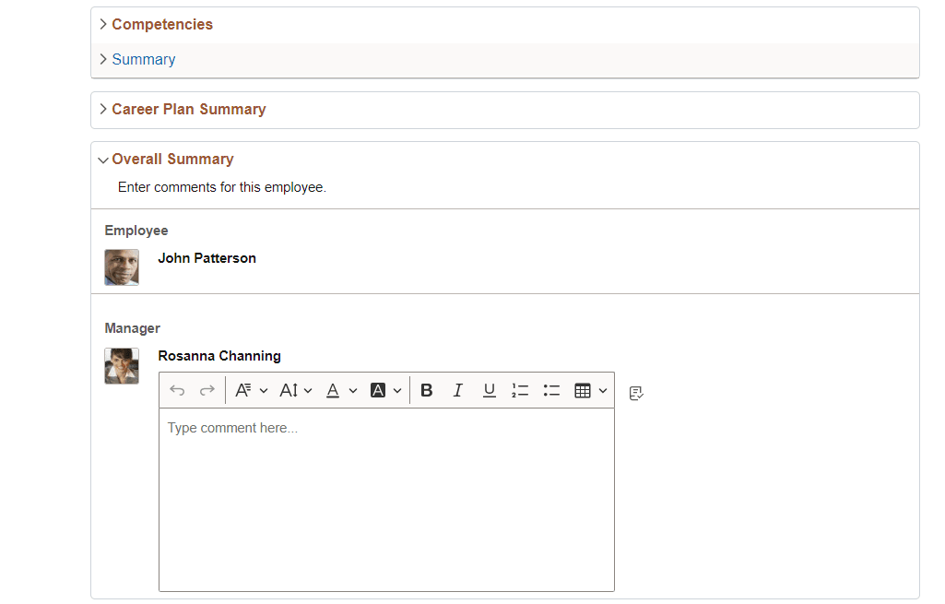Click Rosanna Channing's profile photo

122,365
